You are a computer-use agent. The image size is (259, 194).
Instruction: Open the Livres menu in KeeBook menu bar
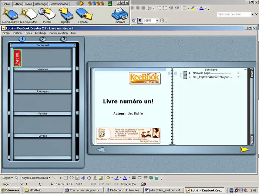(x=28, y=33)
